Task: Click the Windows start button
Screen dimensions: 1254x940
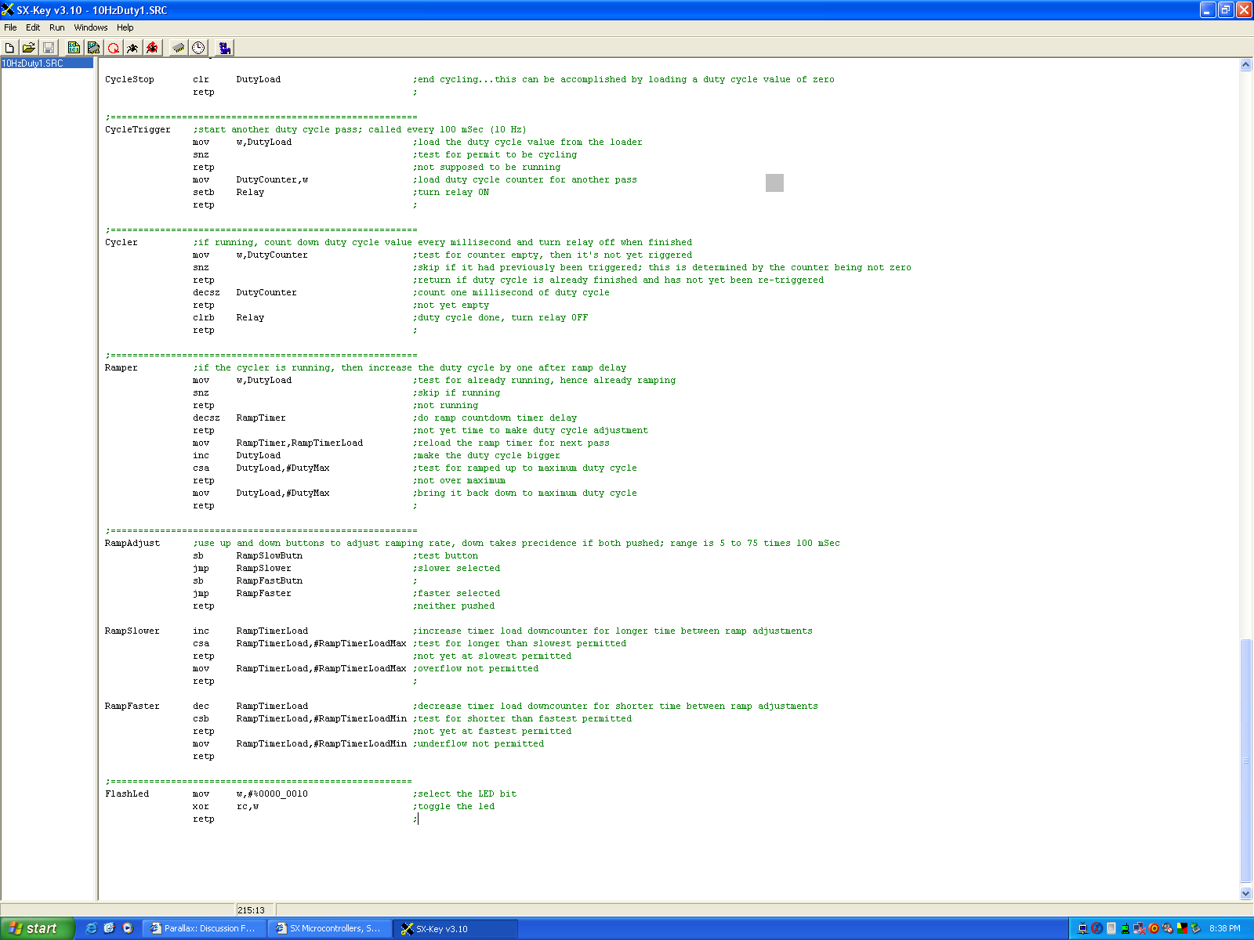Action: click(x=36, y=928)
